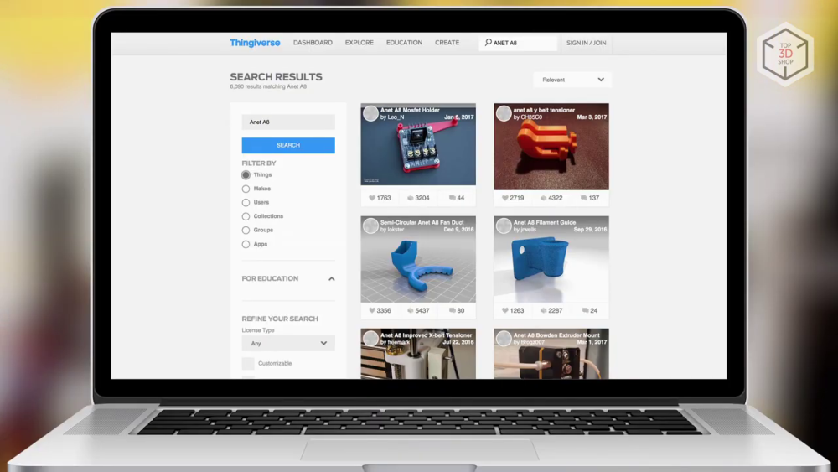Click the header search field with ANET A8
Screen dimensions: 838x472
pos(518,43)
